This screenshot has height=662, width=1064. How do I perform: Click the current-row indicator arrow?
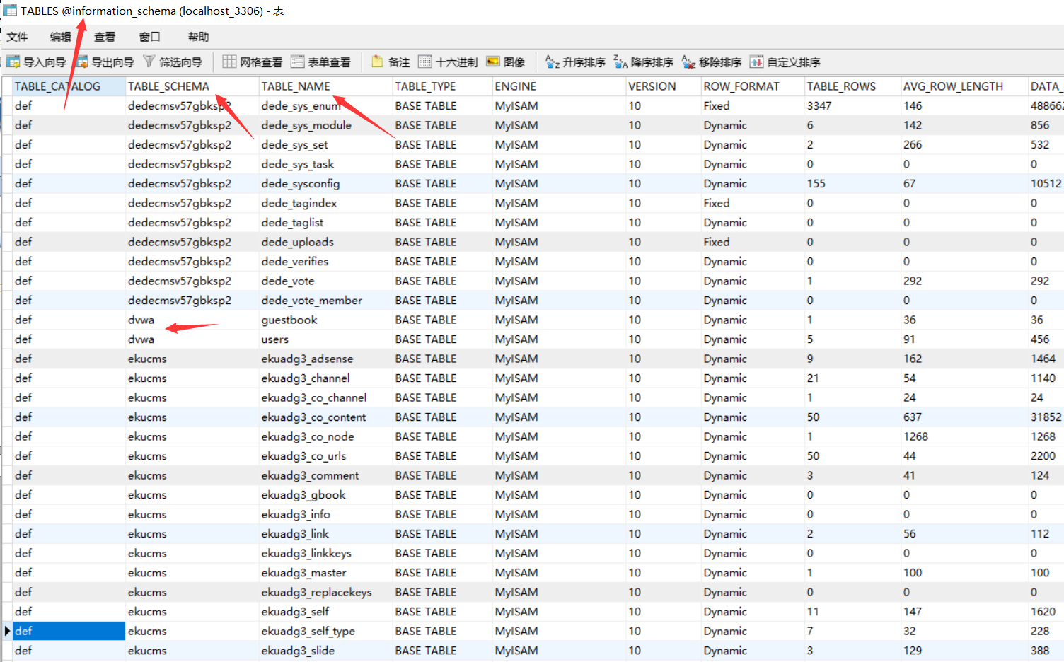pos(7,631)
